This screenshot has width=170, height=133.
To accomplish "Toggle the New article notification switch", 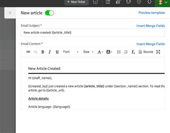I will point(49,13).
